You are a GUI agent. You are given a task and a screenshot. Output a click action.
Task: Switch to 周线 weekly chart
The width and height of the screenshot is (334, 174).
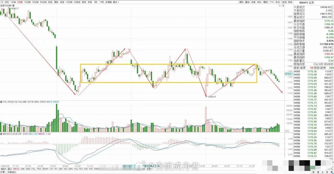56,2
